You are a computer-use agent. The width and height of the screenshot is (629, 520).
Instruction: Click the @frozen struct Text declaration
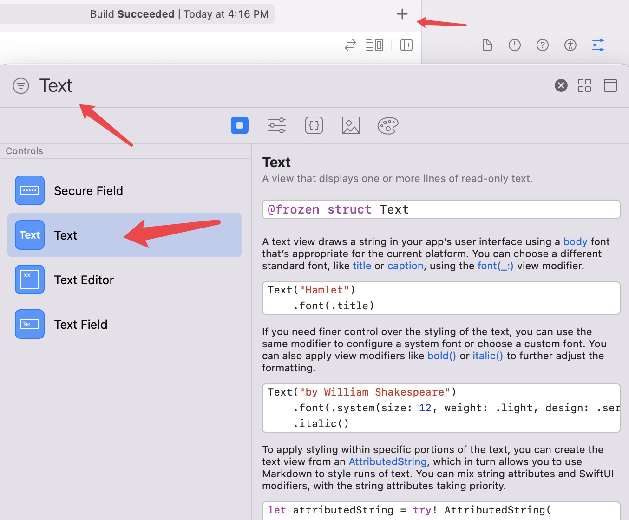click(x=441, y=209)
